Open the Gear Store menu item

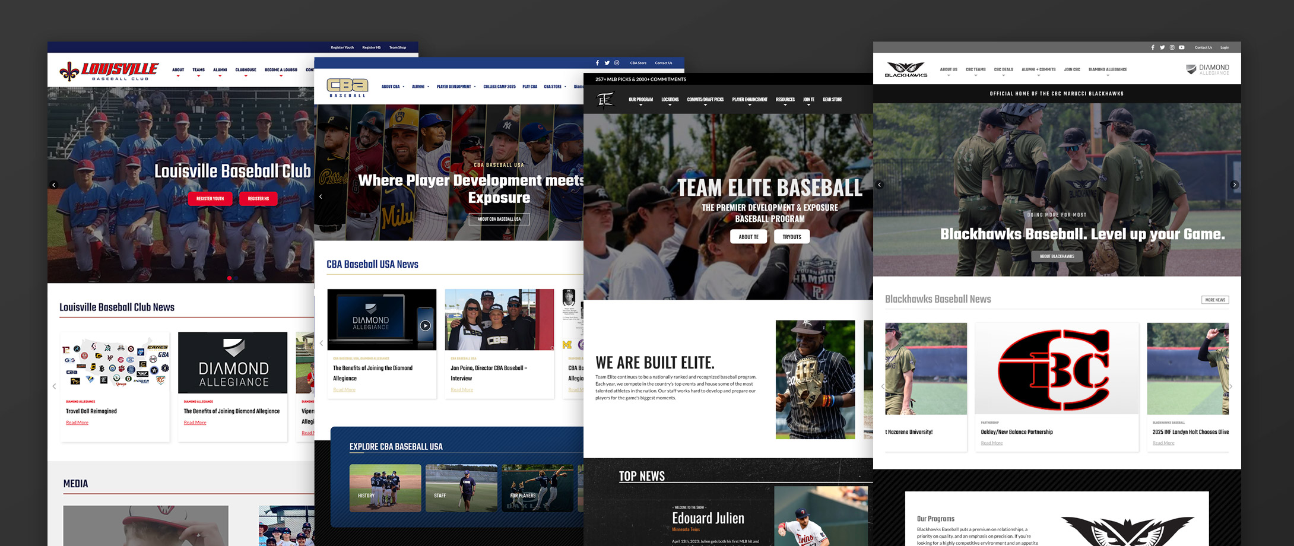pos(832,100)
